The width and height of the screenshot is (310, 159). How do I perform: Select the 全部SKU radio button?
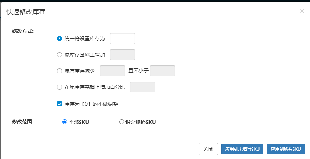pos(65,122)
